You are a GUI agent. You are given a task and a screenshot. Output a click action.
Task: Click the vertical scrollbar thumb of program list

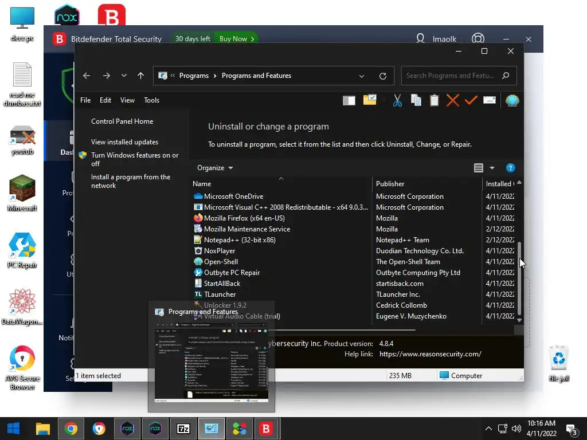tap(519, 278)
